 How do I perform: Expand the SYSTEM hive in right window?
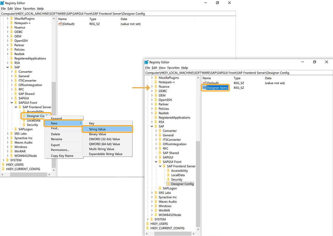tap(148, 219)
